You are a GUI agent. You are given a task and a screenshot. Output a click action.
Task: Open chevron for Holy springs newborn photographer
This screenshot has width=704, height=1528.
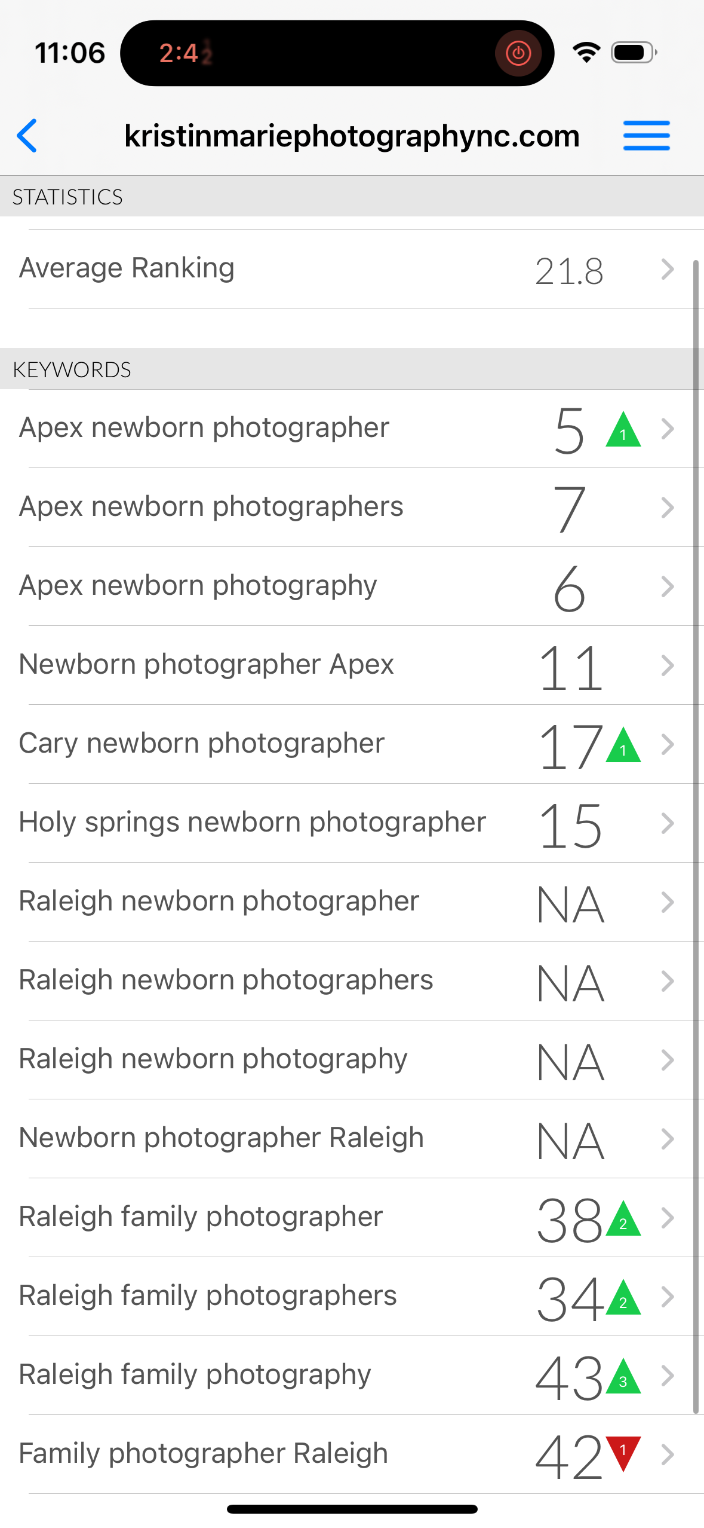(x=668, y=823)
